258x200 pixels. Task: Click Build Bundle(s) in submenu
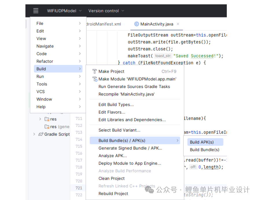point(205,150)
